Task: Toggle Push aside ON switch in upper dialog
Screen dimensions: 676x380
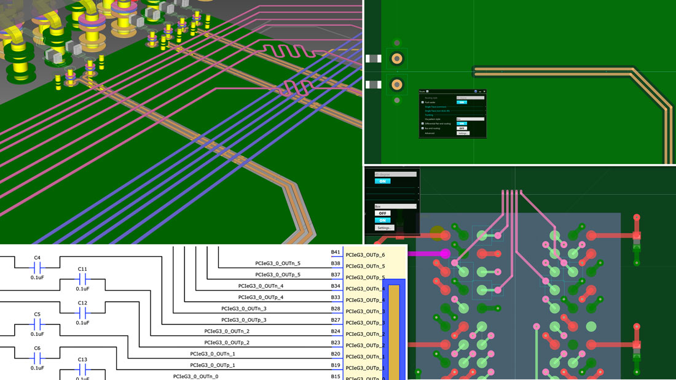Action: 462,102
